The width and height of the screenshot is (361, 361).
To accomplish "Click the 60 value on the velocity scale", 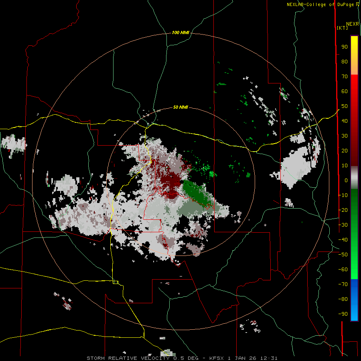I will point(345,91).
